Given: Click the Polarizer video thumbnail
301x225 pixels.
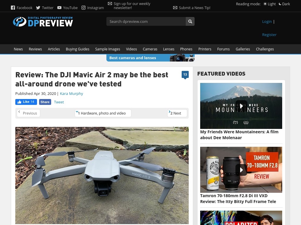Looking at the screenshot, I should click(241, 218).
